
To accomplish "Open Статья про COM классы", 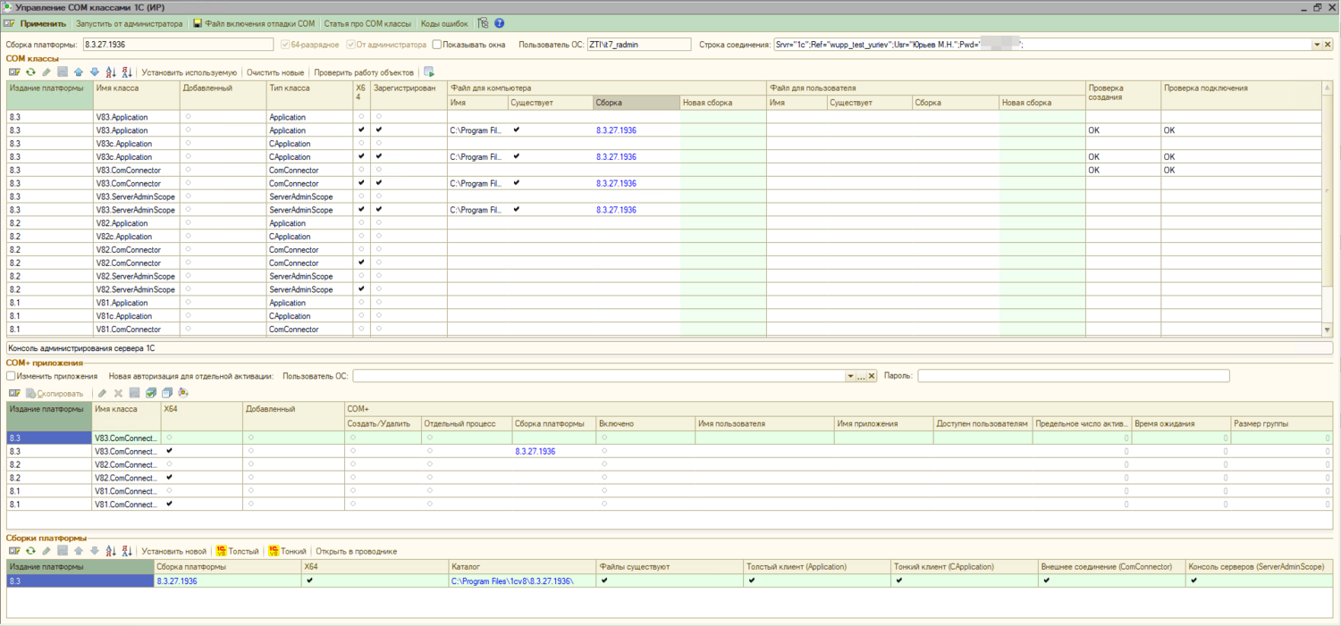I will [367, 24].
